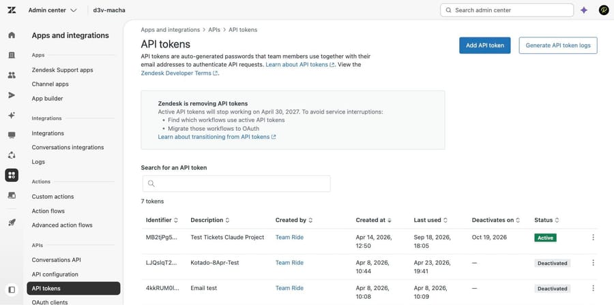Go to Apps and integrations breadcrumb

point(171,30)
